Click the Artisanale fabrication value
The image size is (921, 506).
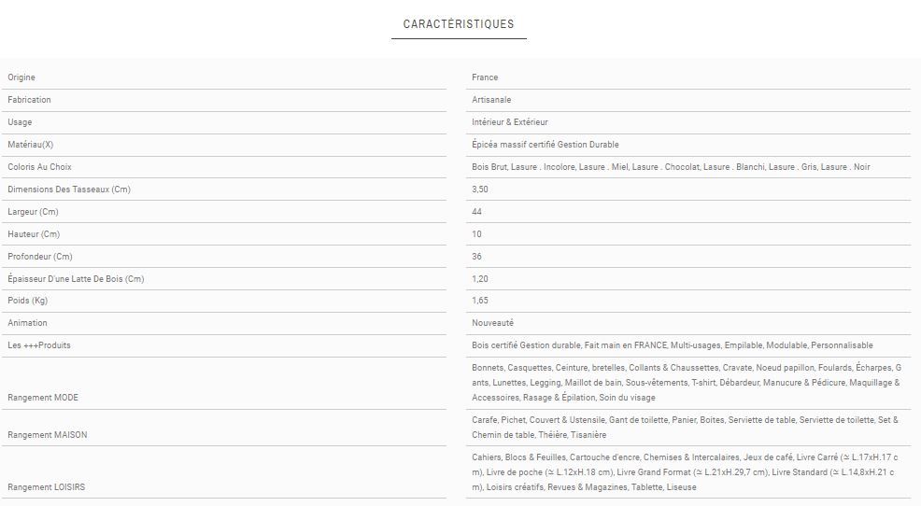[x=491, y=100]
